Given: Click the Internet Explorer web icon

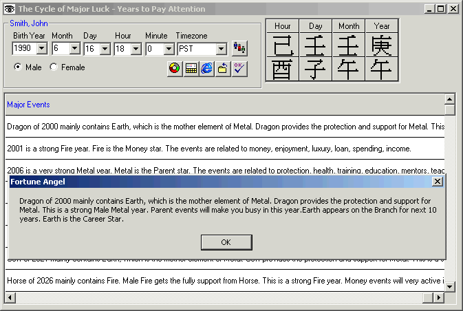Looking at the screenshot, I should click(207, 68).
